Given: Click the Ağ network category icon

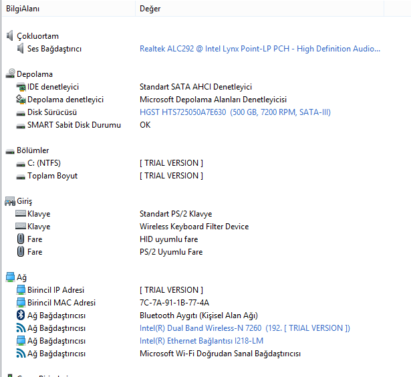Looking at the screenshot, I should [10, 277].
